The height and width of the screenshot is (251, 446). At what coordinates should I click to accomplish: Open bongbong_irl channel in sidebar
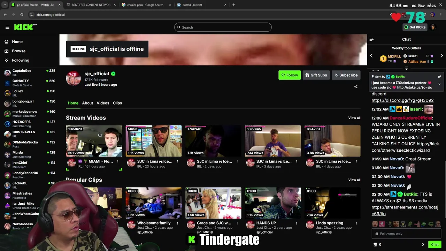[30, 103]
